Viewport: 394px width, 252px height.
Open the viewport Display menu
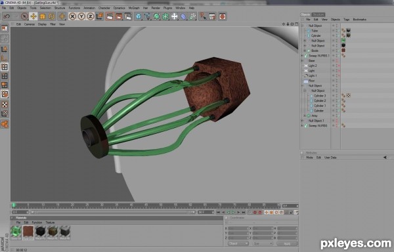coord(42,24)
